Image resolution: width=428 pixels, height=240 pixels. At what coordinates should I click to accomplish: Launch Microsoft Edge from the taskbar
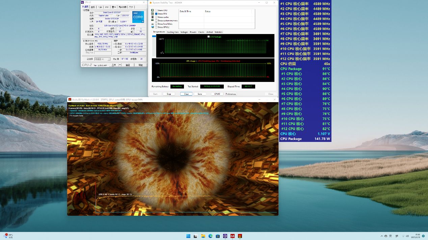[210, 236]
